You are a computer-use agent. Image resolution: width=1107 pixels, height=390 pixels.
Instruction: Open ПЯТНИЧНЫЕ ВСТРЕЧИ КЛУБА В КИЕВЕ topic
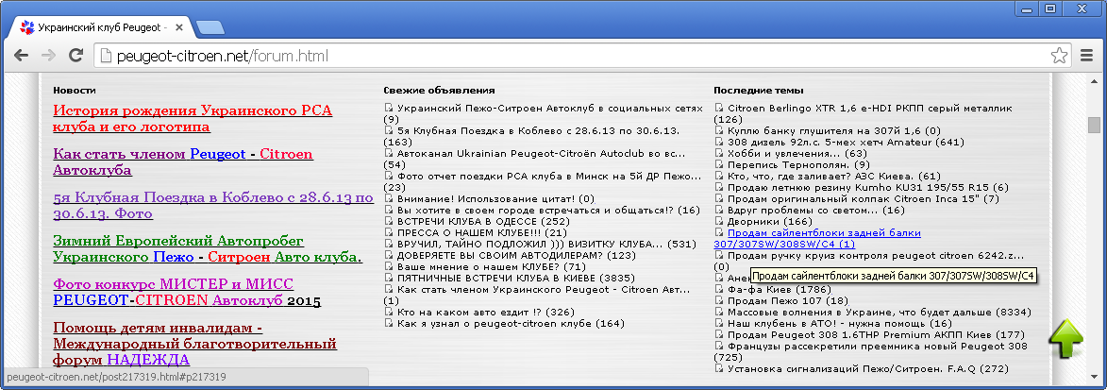pyautogui.click(x=516, y=278)
